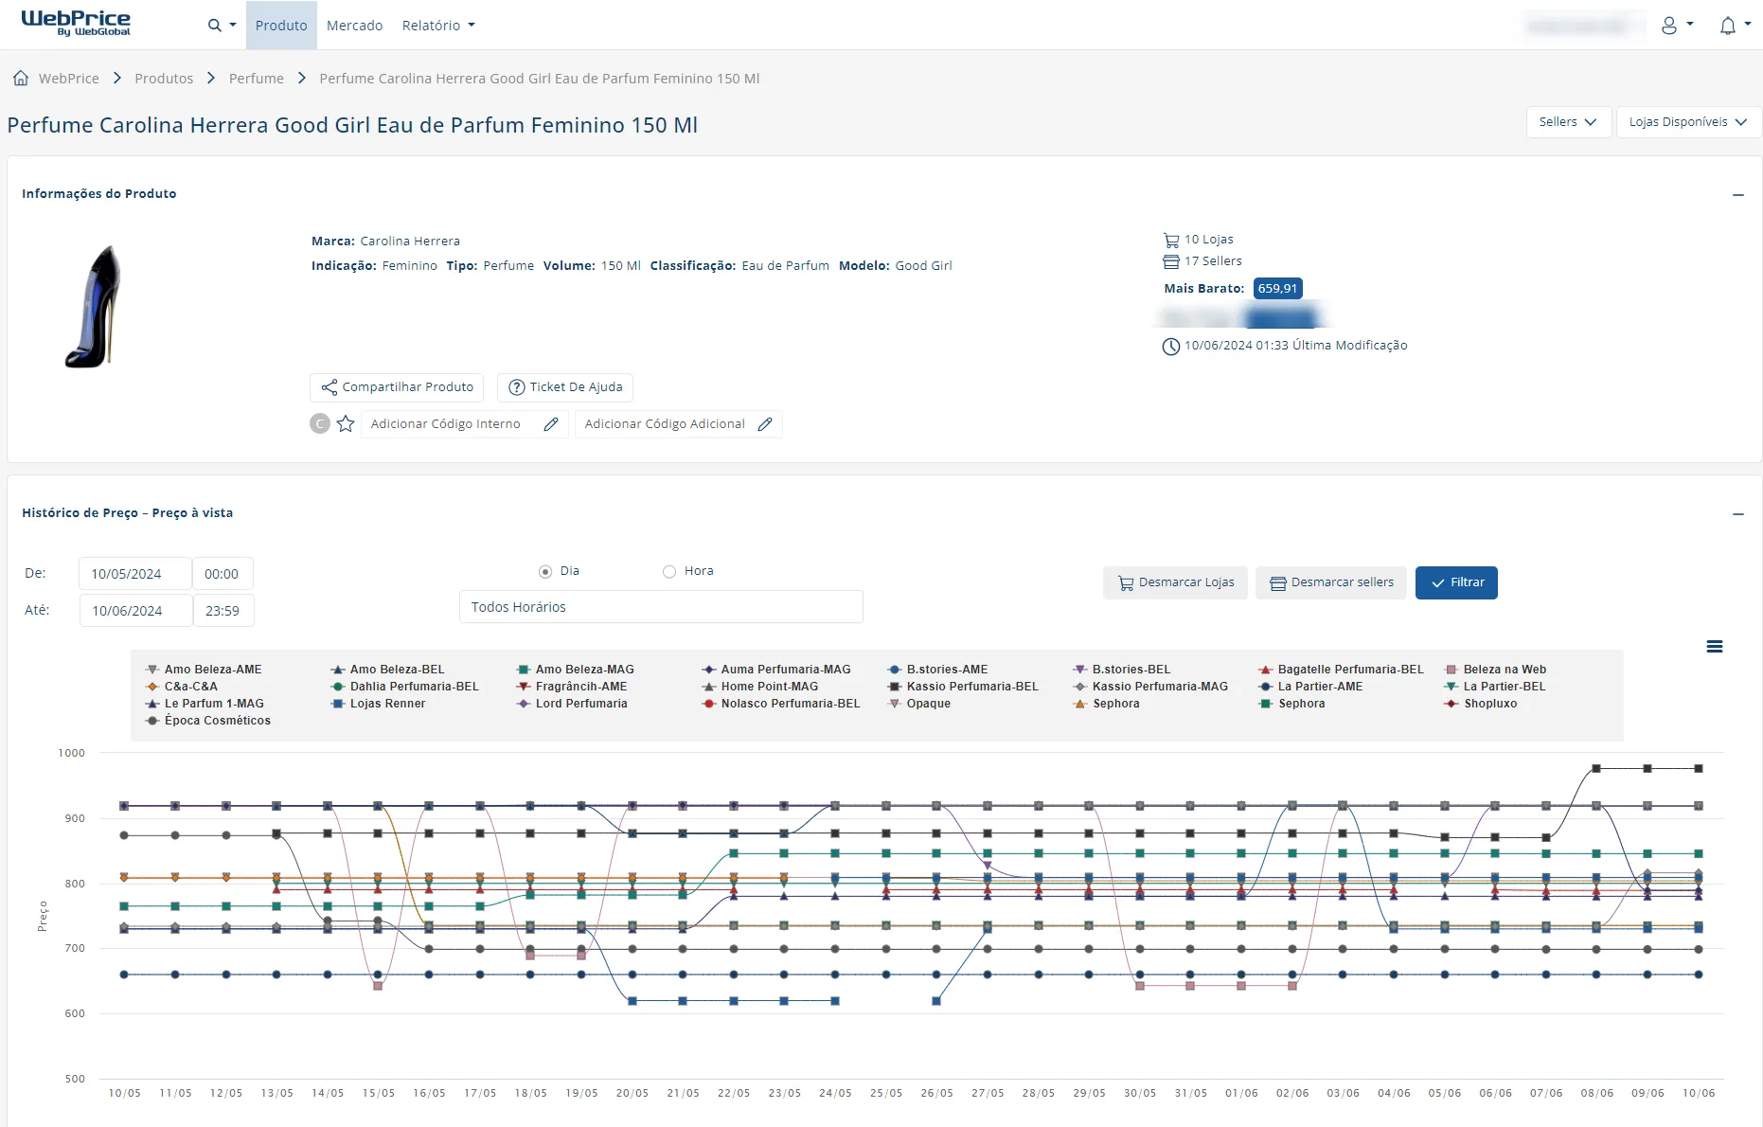Go to Produtos breadcrumb link
This screenshot has width=1763, height=1127.
(164, 79)
